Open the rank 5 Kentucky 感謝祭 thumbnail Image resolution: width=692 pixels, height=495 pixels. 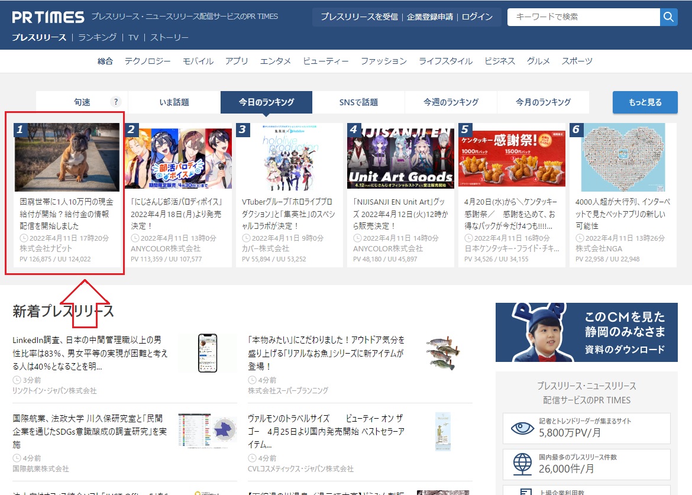point(511,157)
